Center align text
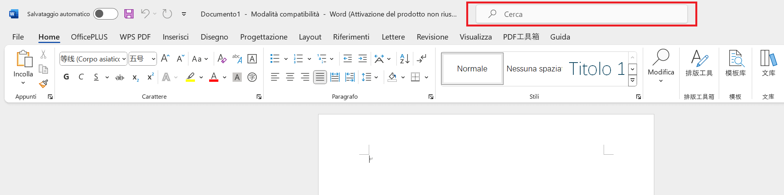The width and height of the screenshot is (784, 195). coord(290,77)
